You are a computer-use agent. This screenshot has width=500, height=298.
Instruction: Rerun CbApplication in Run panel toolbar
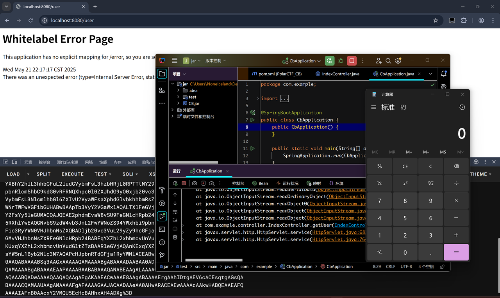coord(175,183)
